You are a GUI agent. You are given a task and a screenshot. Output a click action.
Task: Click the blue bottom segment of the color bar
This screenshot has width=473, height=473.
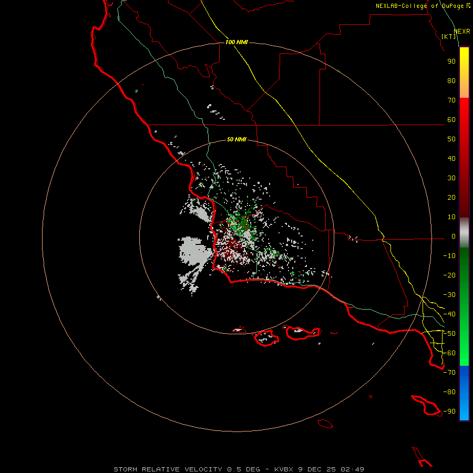click(x=464, y=393)
